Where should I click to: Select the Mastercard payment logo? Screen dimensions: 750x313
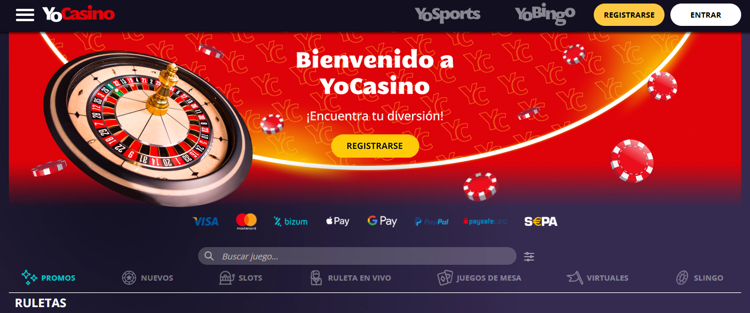[246, 221]
